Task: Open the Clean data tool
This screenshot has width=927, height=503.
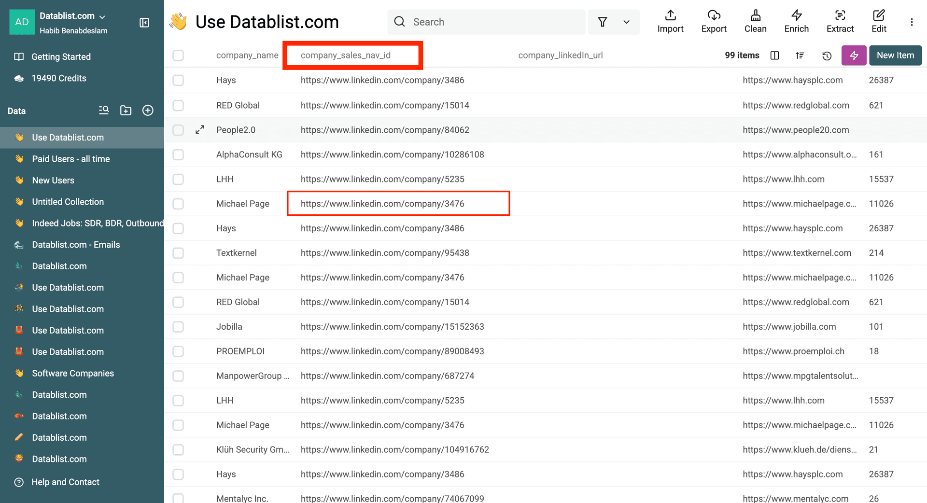Action: (755, 21)
